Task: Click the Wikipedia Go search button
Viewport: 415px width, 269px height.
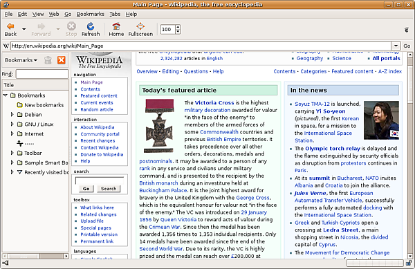Action: click(86, 189)
